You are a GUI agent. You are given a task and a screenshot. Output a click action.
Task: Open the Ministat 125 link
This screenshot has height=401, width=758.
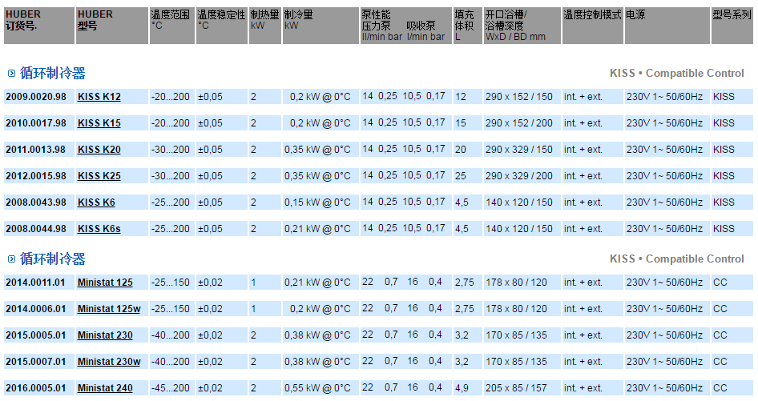(105, 283)
